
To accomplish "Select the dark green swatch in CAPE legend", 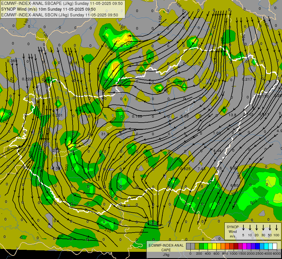I will pyautogui.click(x=201, y=246).
